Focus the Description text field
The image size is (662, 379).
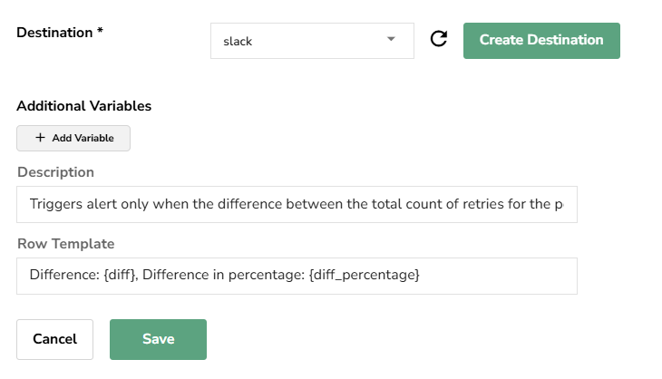click(x=297, y=205)
